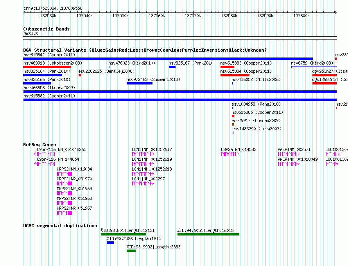This screenshot has width=348, height=266.
Task: Open the nsv416052 (Mills2006) label
Action: click(x=256, y=79)
